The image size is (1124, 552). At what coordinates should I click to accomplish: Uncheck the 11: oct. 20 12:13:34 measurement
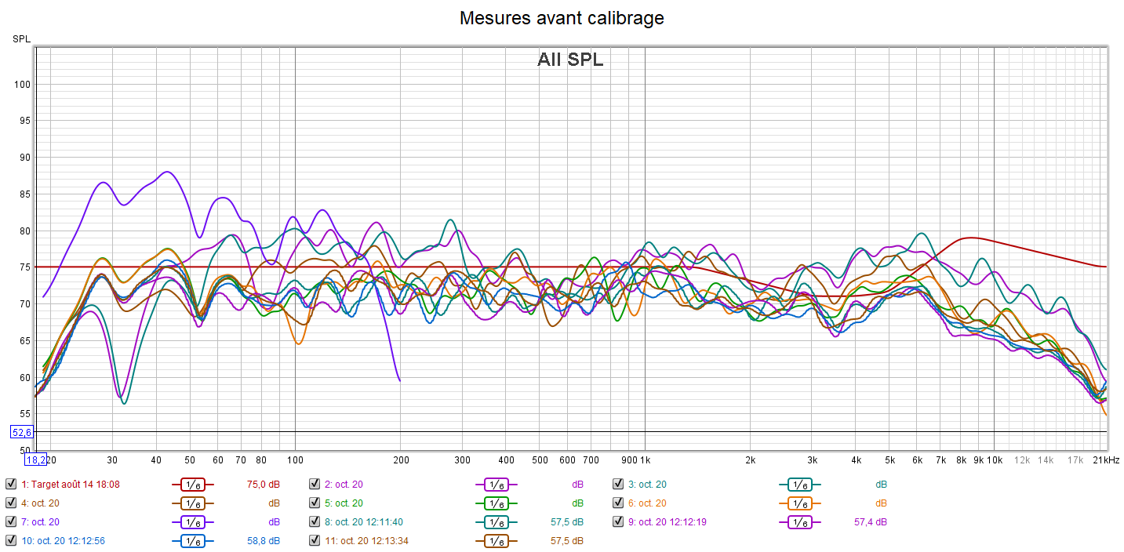(315, 540)
